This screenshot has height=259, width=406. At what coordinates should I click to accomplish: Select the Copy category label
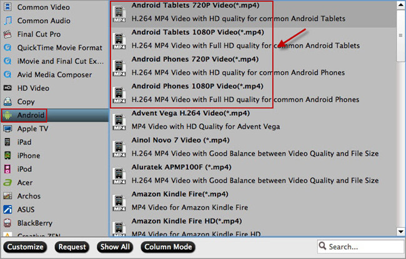coord(26,101)
